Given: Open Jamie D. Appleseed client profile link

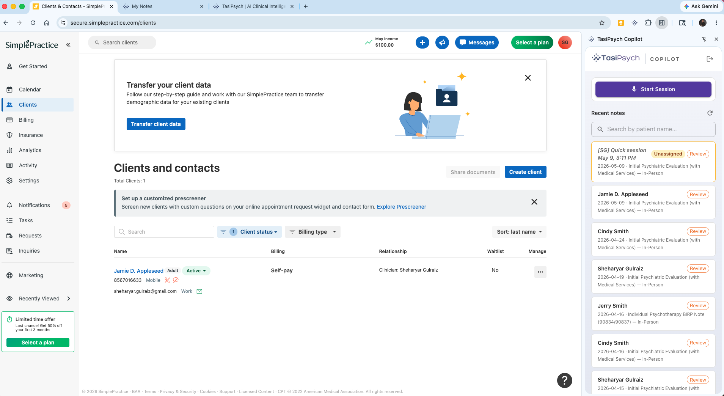Looking at the screenshot, I should coord(139,271).
